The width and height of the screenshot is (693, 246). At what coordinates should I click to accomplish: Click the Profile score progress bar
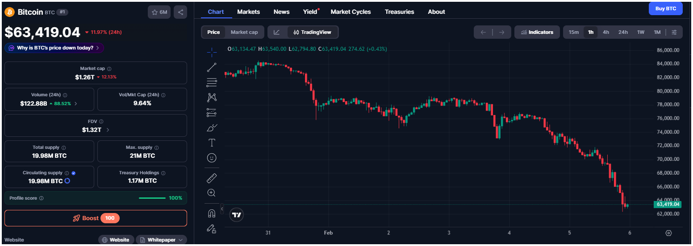click(x=152, y=198)
